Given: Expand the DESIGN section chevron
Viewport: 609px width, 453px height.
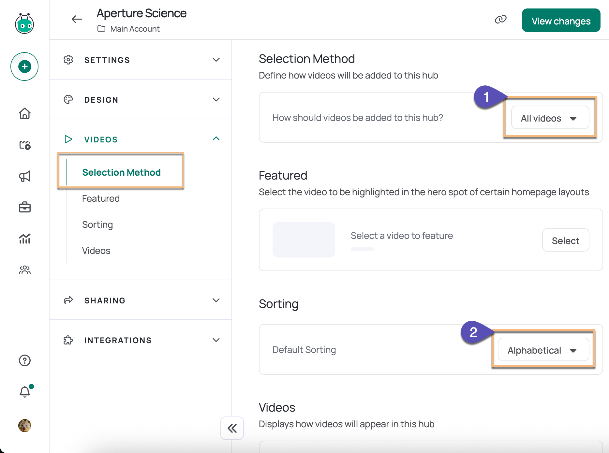Looking at the screenshot, I should click(216, 99).
